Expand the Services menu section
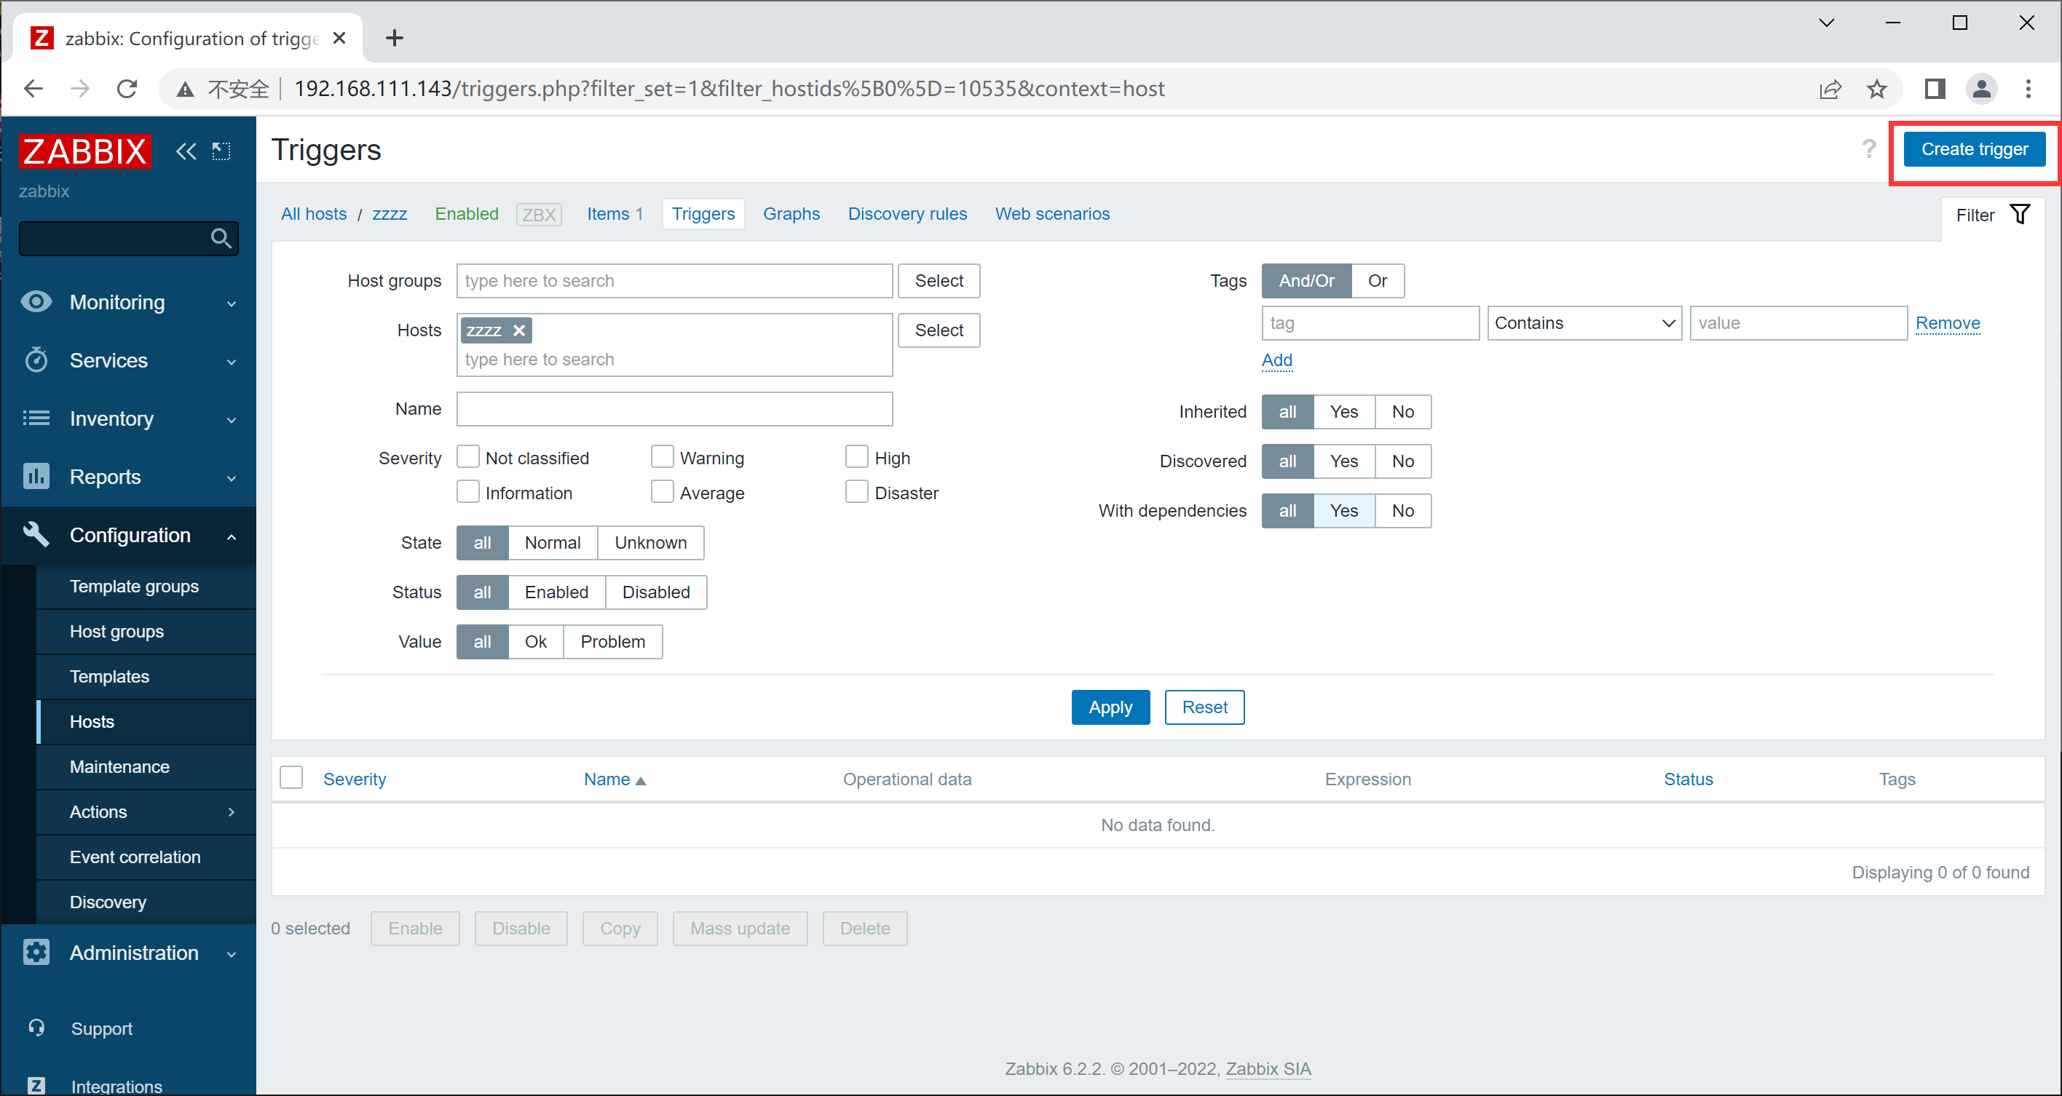The width and height of the screenshot is (2062, 1096). coord(232,362)
